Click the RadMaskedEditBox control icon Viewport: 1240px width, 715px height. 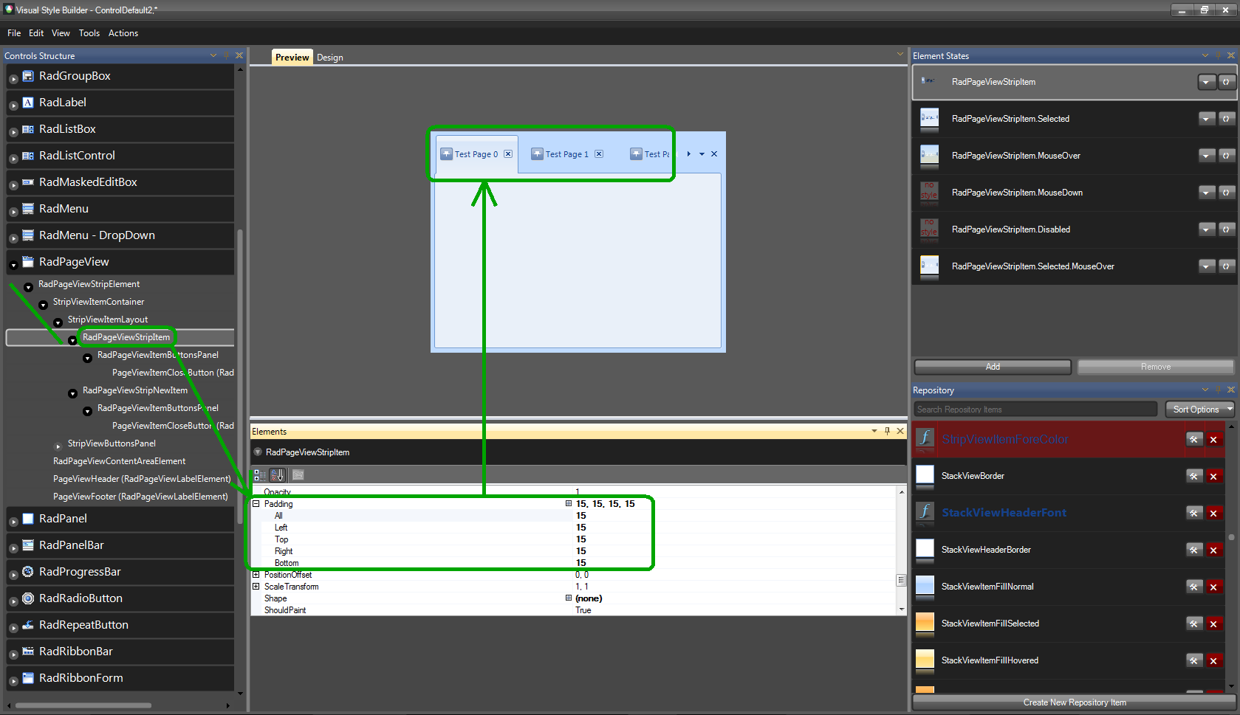point(28,182)
